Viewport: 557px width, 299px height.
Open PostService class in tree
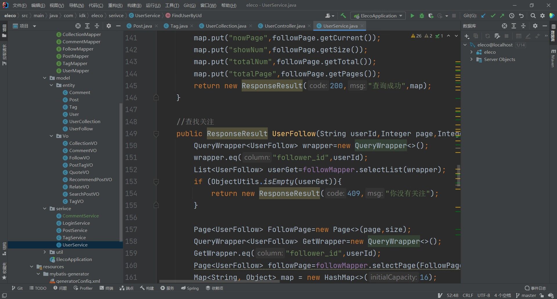coord(75,230)
